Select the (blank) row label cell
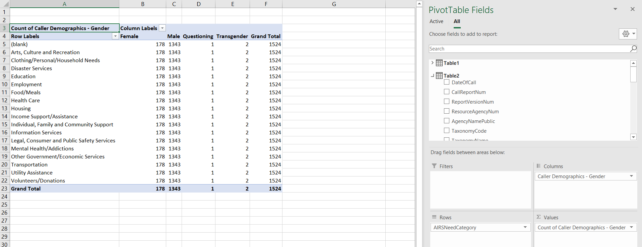The width and height of the screenshot is (642, 247). 64,44
